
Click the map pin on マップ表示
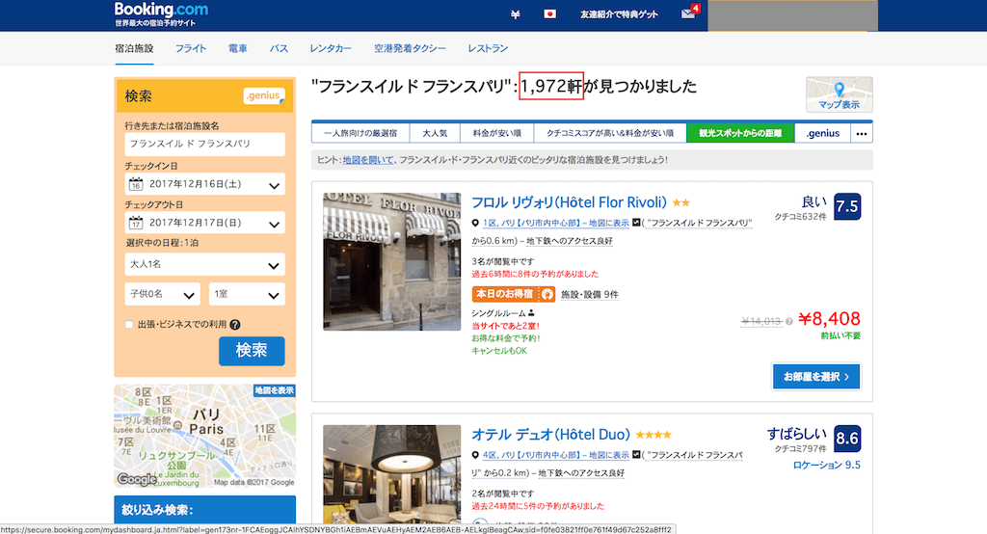(x=839, y=89)
